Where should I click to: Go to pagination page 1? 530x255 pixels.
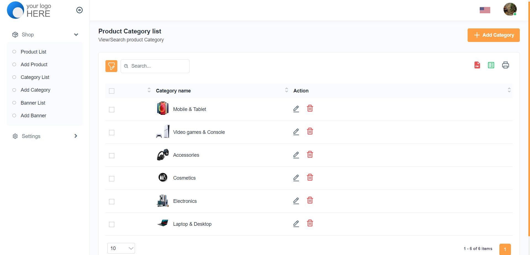(x=505, y=249)
